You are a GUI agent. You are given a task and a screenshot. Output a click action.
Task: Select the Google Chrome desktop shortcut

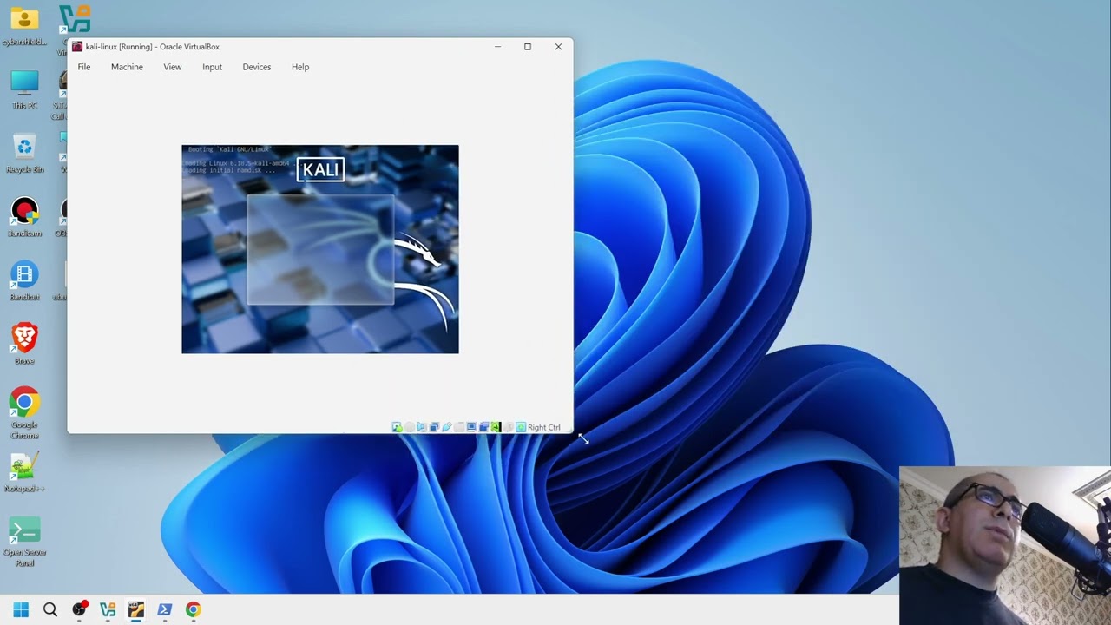(24, 412)
